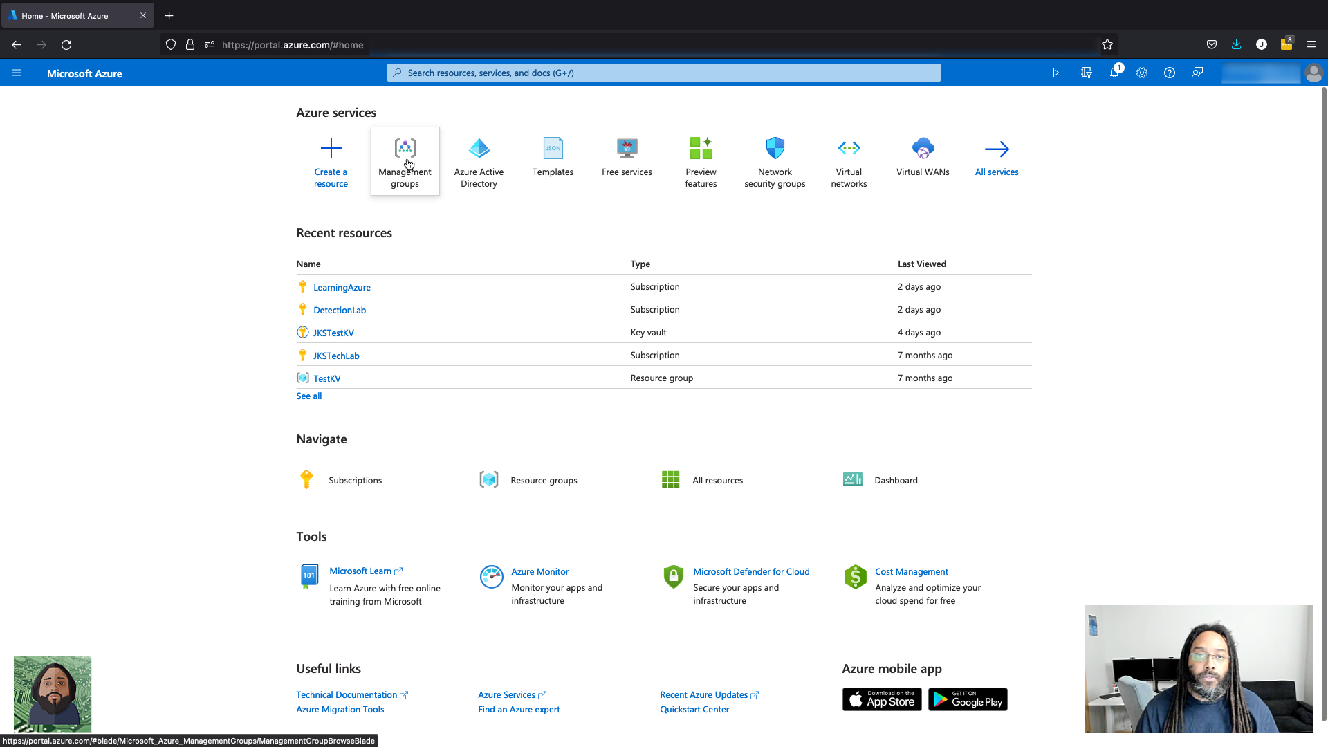This screenshot has height=747, width=1328.
Task: Open the Help question mark icon
Action: 1170,73
